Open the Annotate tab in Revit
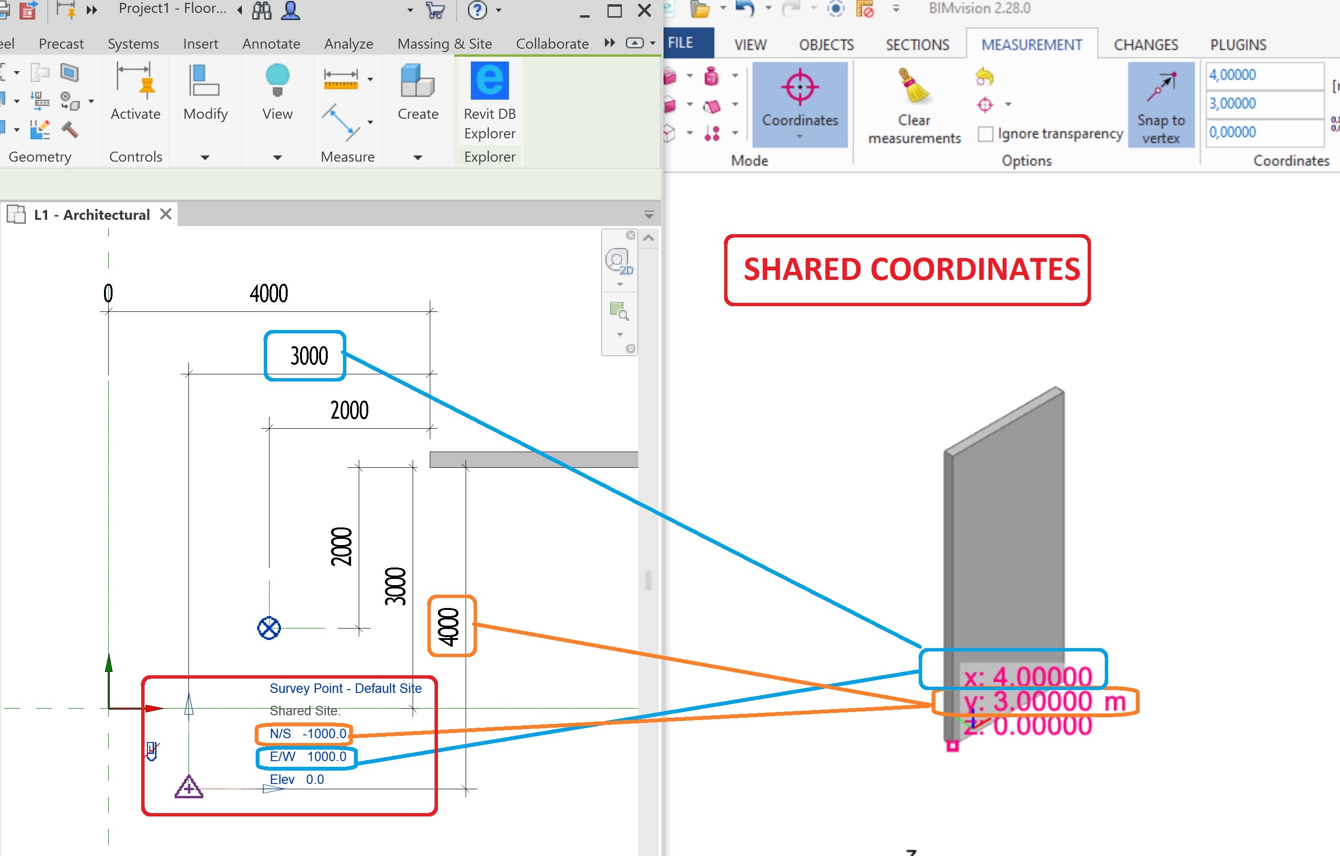This screenshot has width=1340, height=856. [271, 43]
